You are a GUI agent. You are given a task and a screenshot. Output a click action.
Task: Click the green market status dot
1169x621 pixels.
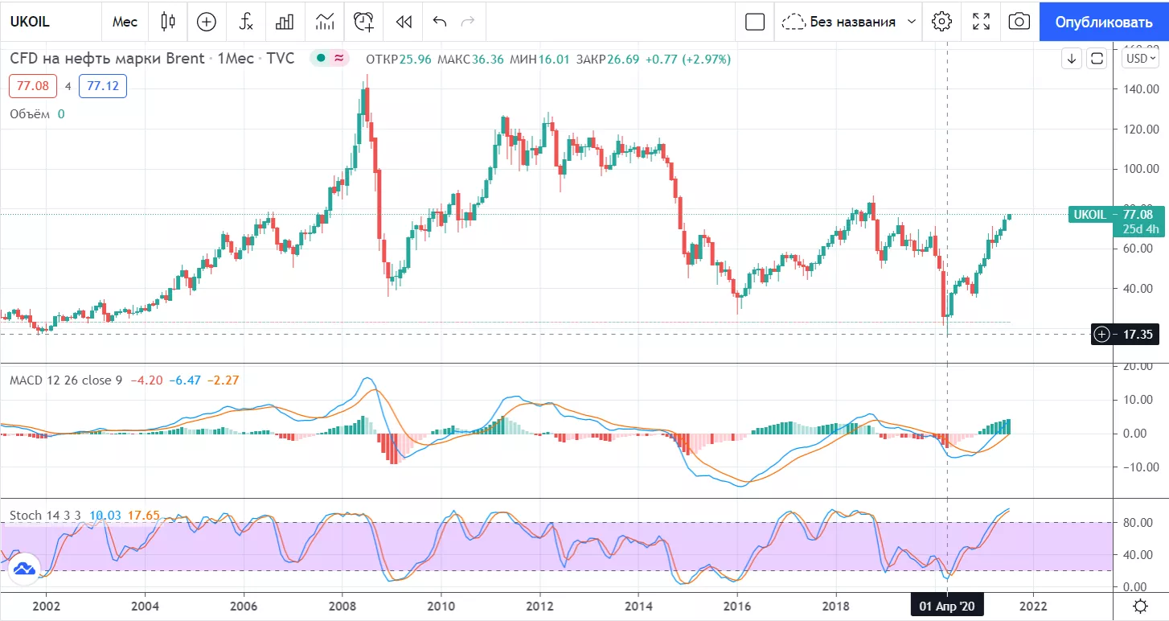tap(321, 58)
